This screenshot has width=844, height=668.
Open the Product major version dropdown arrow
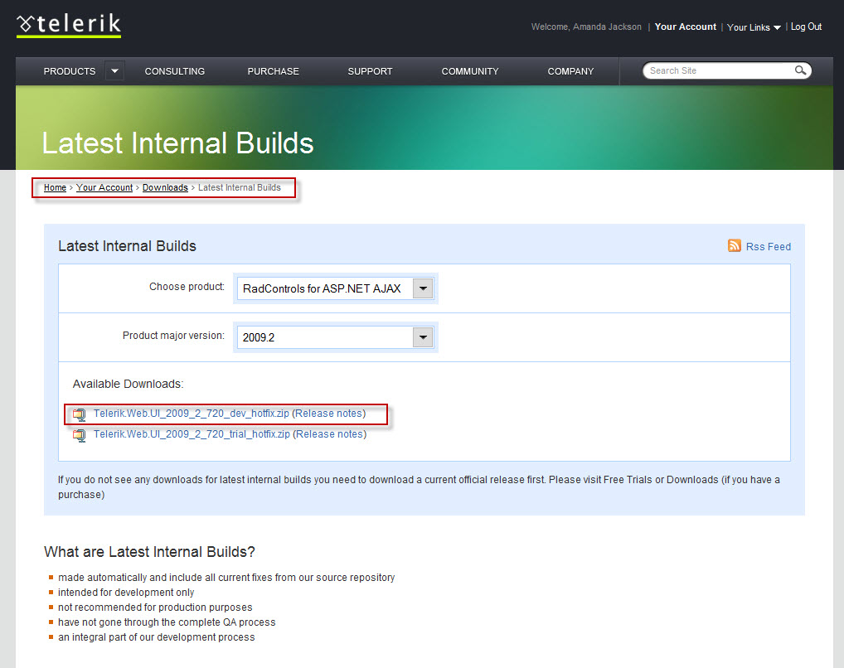[423, 337]
